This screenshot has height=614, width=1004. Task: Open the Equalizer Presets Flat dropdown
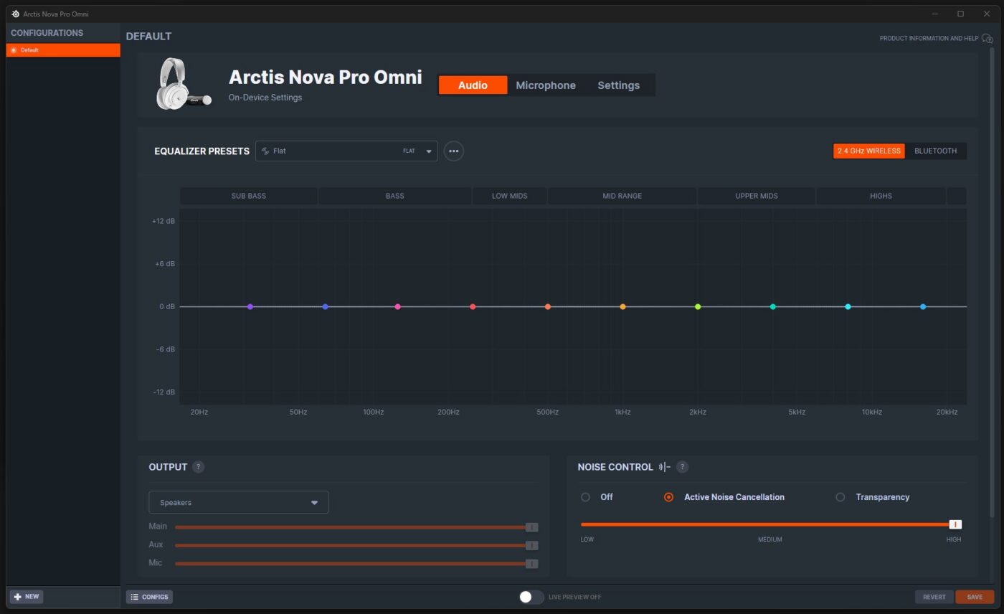[346, 151]
